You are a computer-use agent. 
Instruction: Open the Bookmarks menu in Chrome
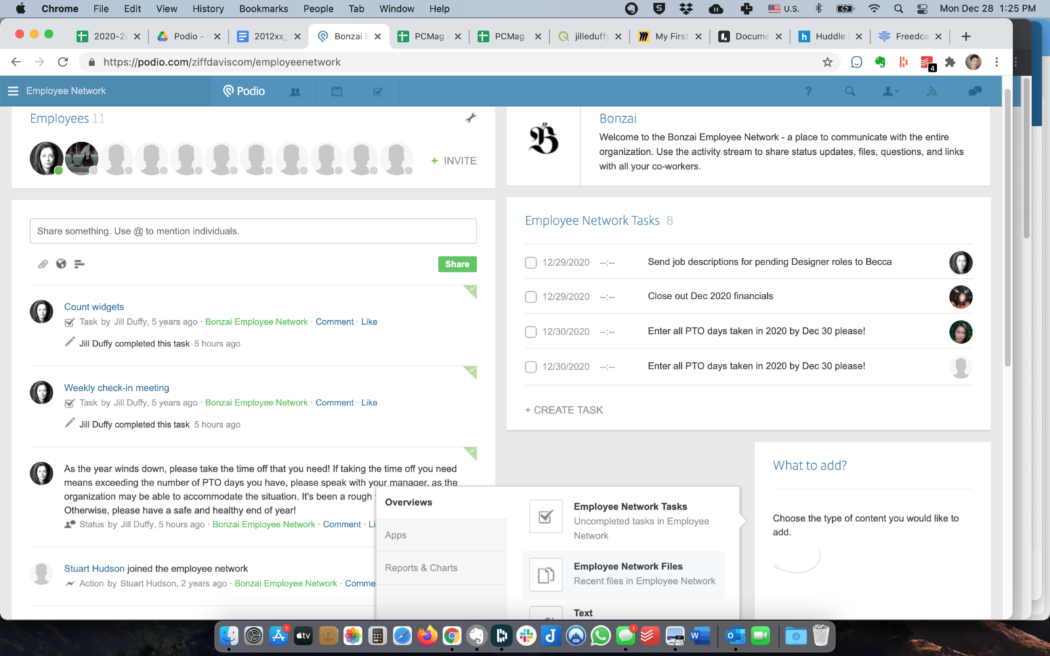click(x=263, y=9)
